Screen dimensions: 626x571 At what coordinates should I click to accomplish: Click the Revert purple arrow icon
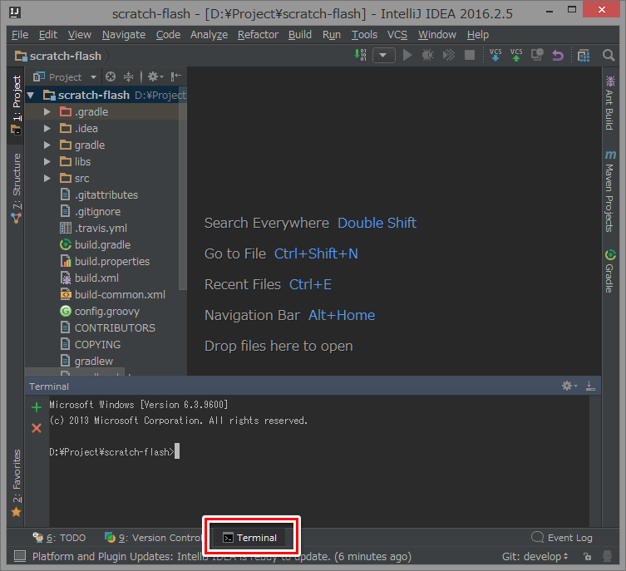point(558,55)
